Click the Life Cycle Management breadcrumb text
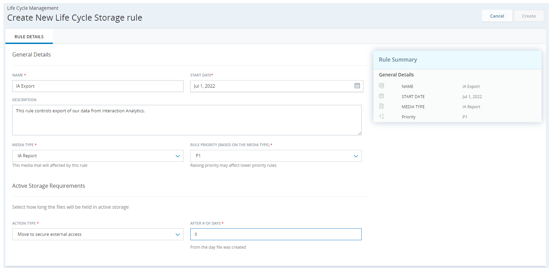This screenshot has height=272, width=553. [x=33, y=8]
